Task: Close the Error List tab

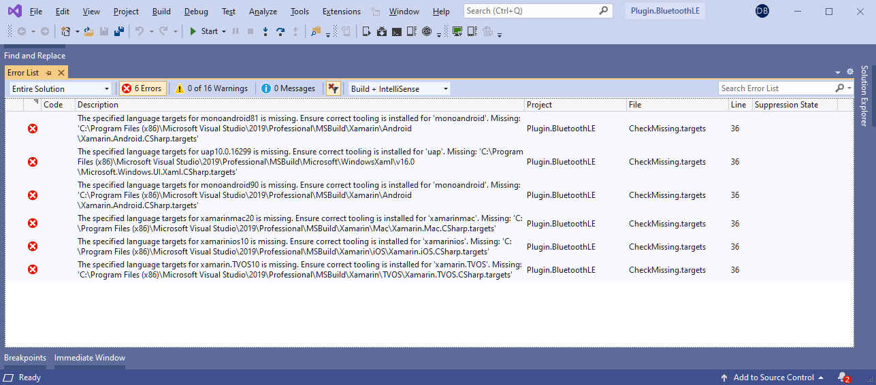Action: 61,73
